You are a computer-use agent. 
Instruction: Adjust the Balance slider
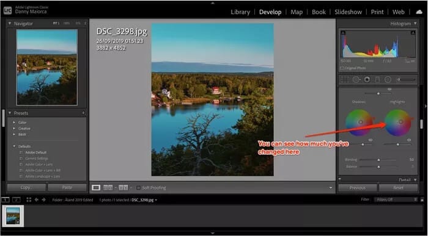[378, 166]
